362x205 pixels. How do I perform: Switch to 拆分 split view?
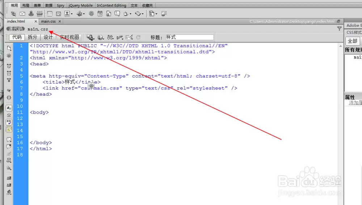[32, 37]
